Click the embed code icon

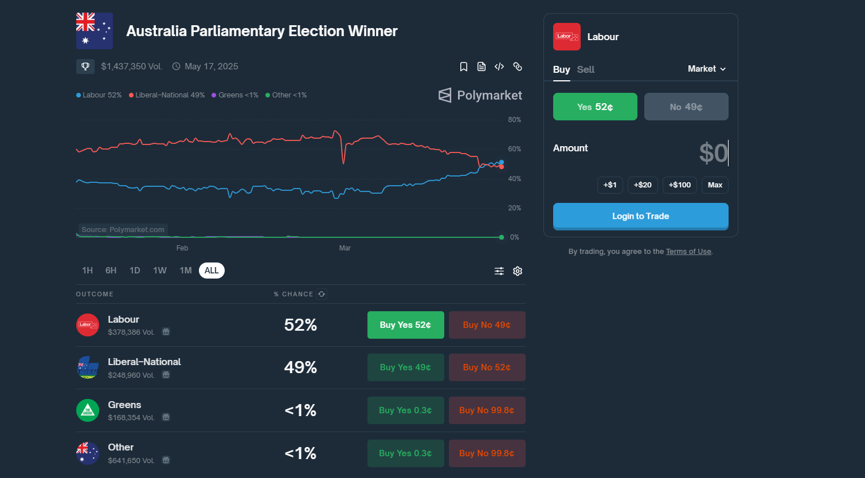[x=499, y=66]
